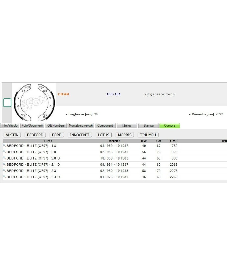Filter vehicles by AUSTIN
Image resolution: width=227 pixels, height=265 pixels.
click(12, 135)
